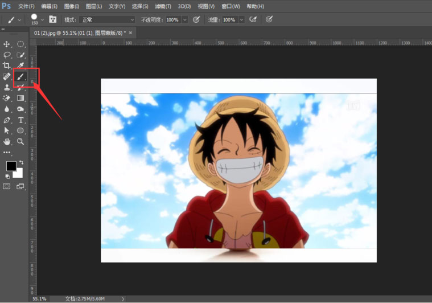Expand the blend mode 正常 dropdown

[x=107, y=20]
